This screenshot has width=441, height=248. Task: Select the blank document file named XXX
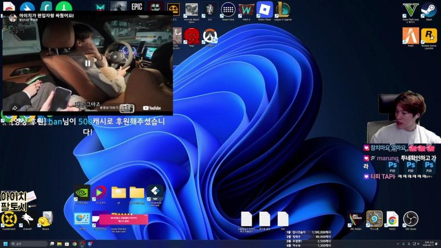click(x=283, y=219)
